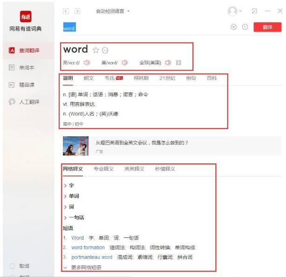
Task: Click the 高中 | 初中 level tag text
Action: point(73,124)
